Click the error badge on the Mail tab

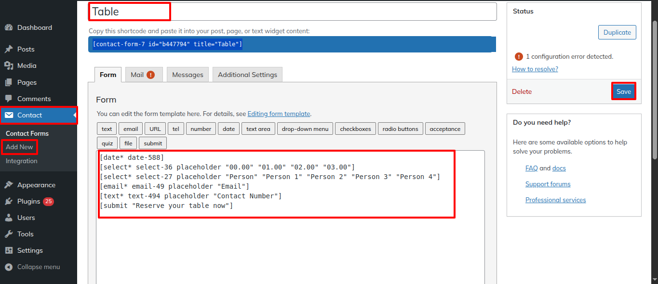coord(151,75)
